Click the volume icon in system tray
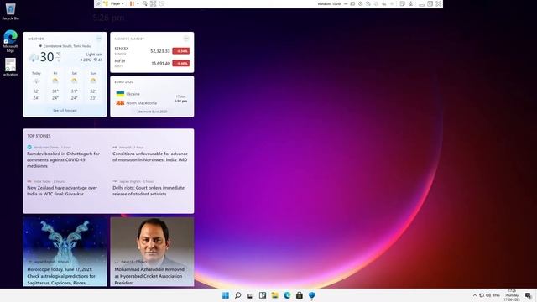Viewport: 537px width, 302px height. pos(488,295)
